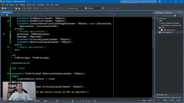This screenshot has height=103, width=184.
Task: Collapse the ObterLocalizacao procedure fold marker
Action: click(11, 74)
